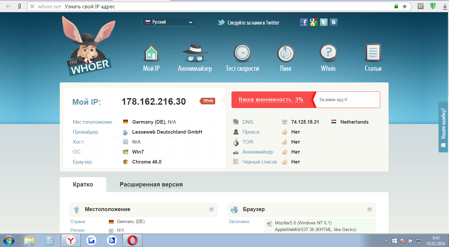Open the Мой IP house icon
This screenshot has height=247, width=449.
(x=151, y=53)
